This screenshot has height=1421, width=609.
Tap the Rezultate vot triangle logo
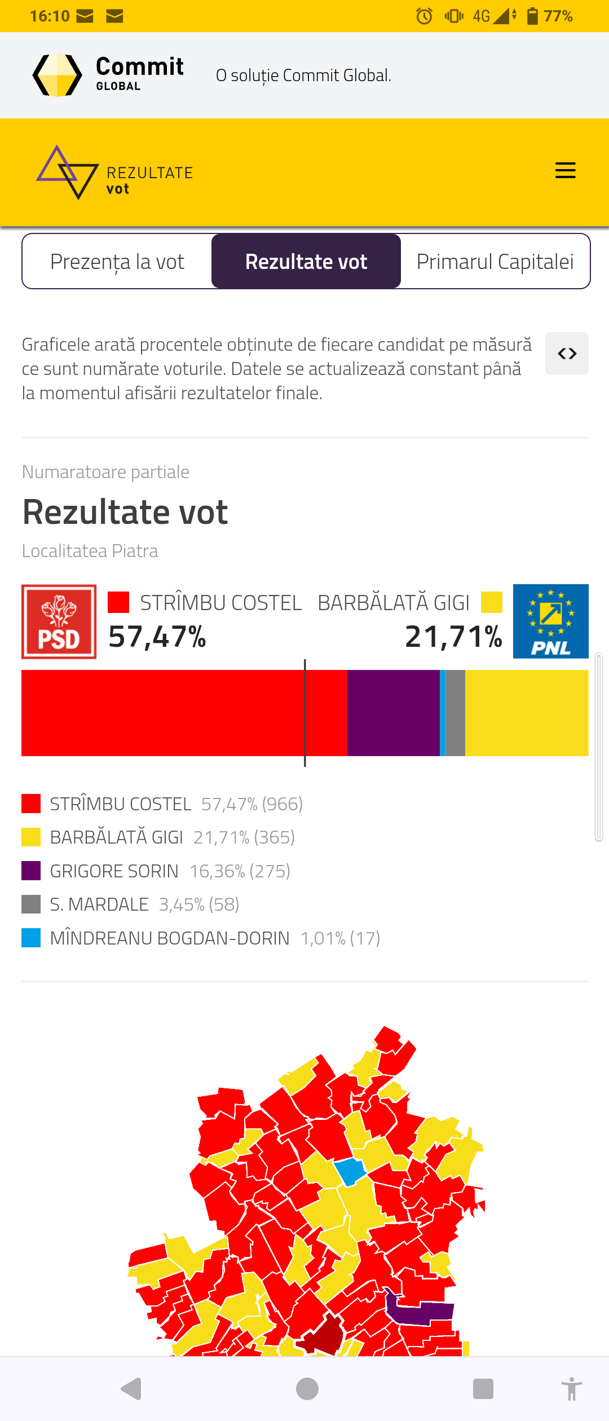point(68,172)
